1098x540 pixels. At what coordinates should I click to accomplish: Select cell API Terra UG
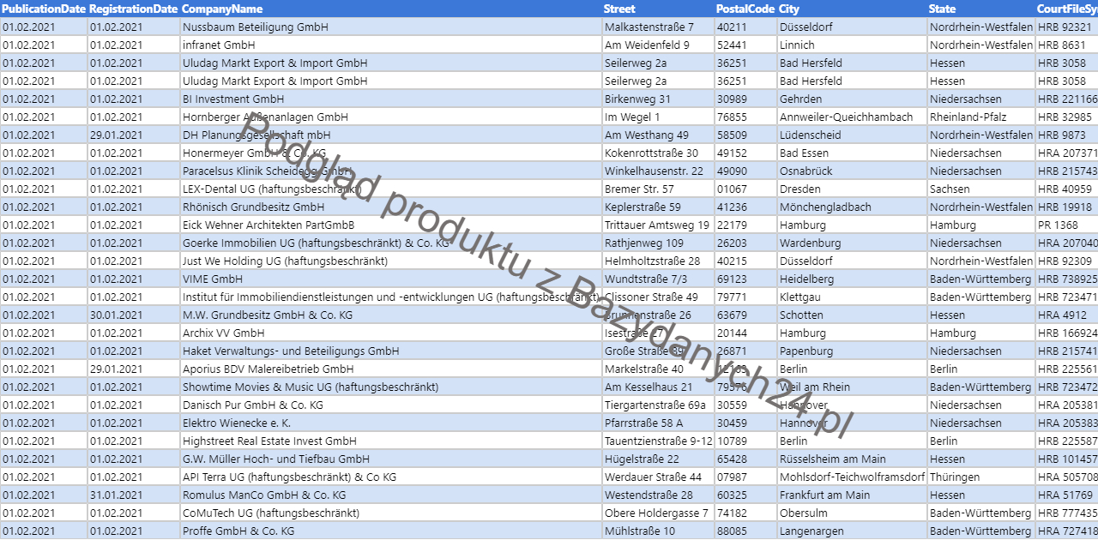391,477
